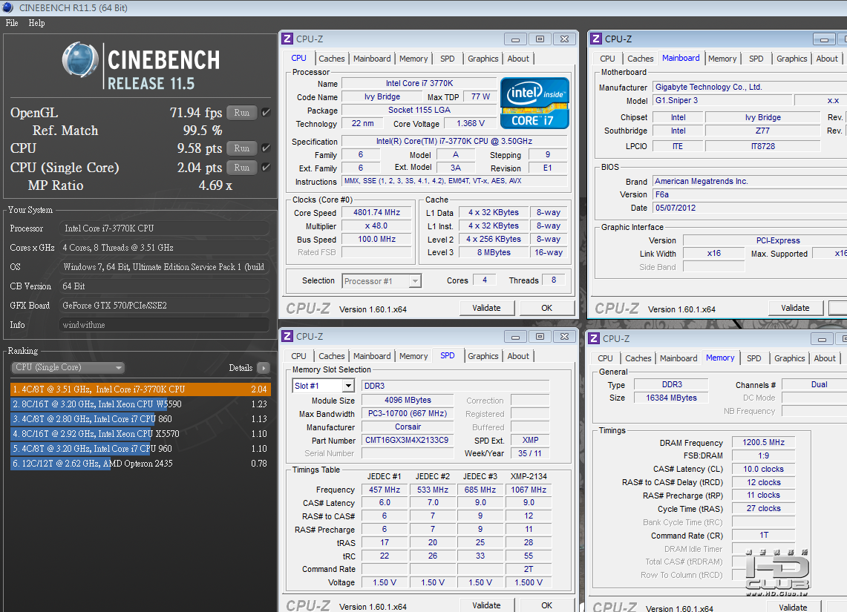The image size is (847, 612).
Task: Click the Memory Size value 16384 MBytes
Action: pyautogui.click(x=671, y=398)
